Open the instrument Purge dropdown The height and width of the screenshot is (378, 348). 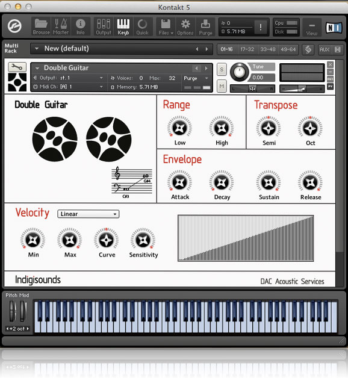click(x=196, y=78)
